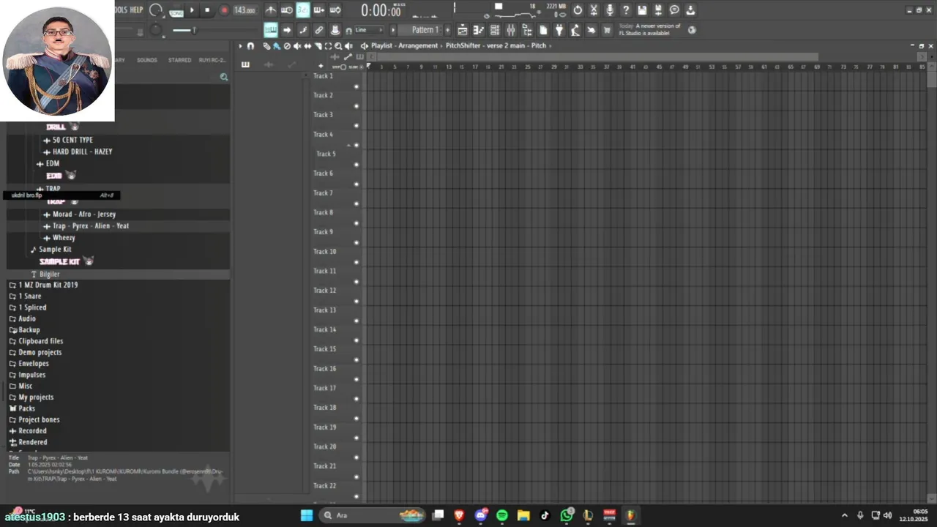Open the Packs folder
937x527 pixels.
[x=26, y=408]
